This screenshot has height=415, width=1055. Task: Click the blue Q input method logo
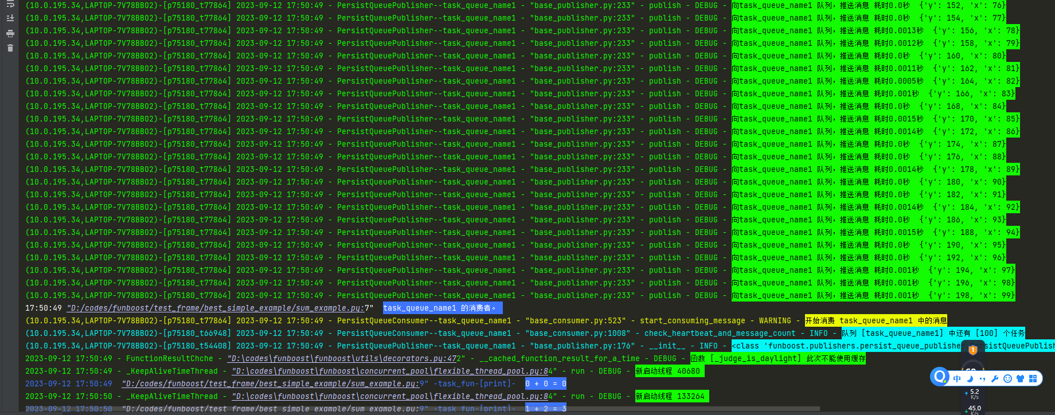[x=940, y=377]
